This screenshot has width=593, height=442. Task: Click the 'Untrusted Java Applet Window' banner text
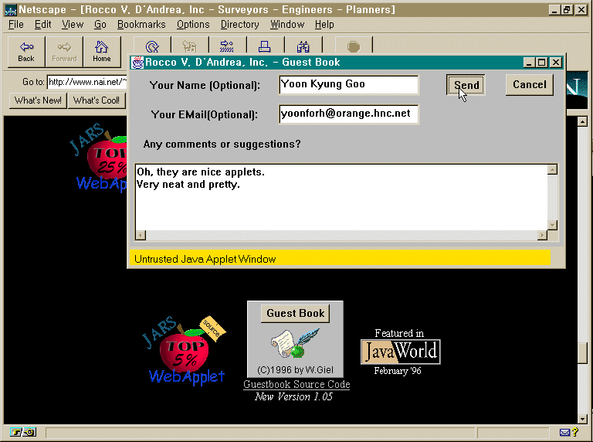[205, 259]
